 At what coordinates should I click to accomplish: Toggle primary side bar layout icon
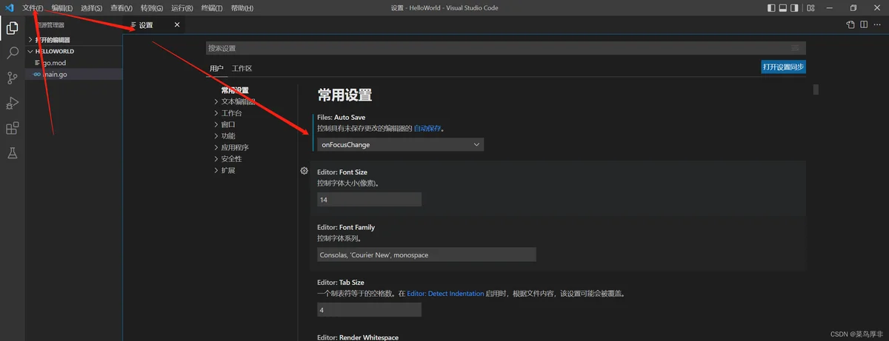tap(771, 7)
